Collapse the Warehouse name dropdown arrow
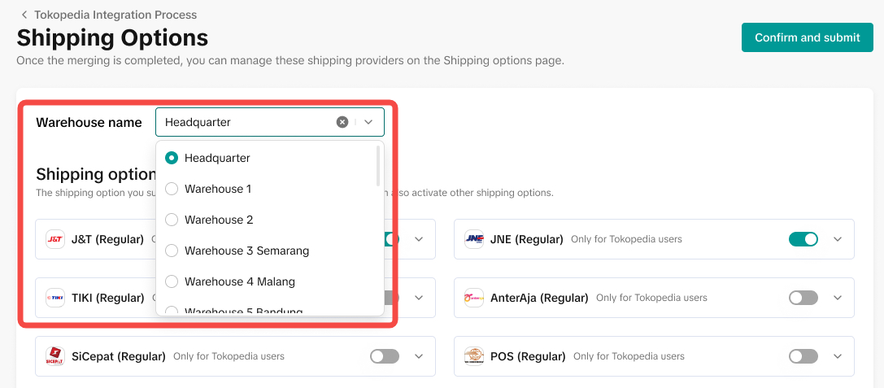 coord(368,122)
